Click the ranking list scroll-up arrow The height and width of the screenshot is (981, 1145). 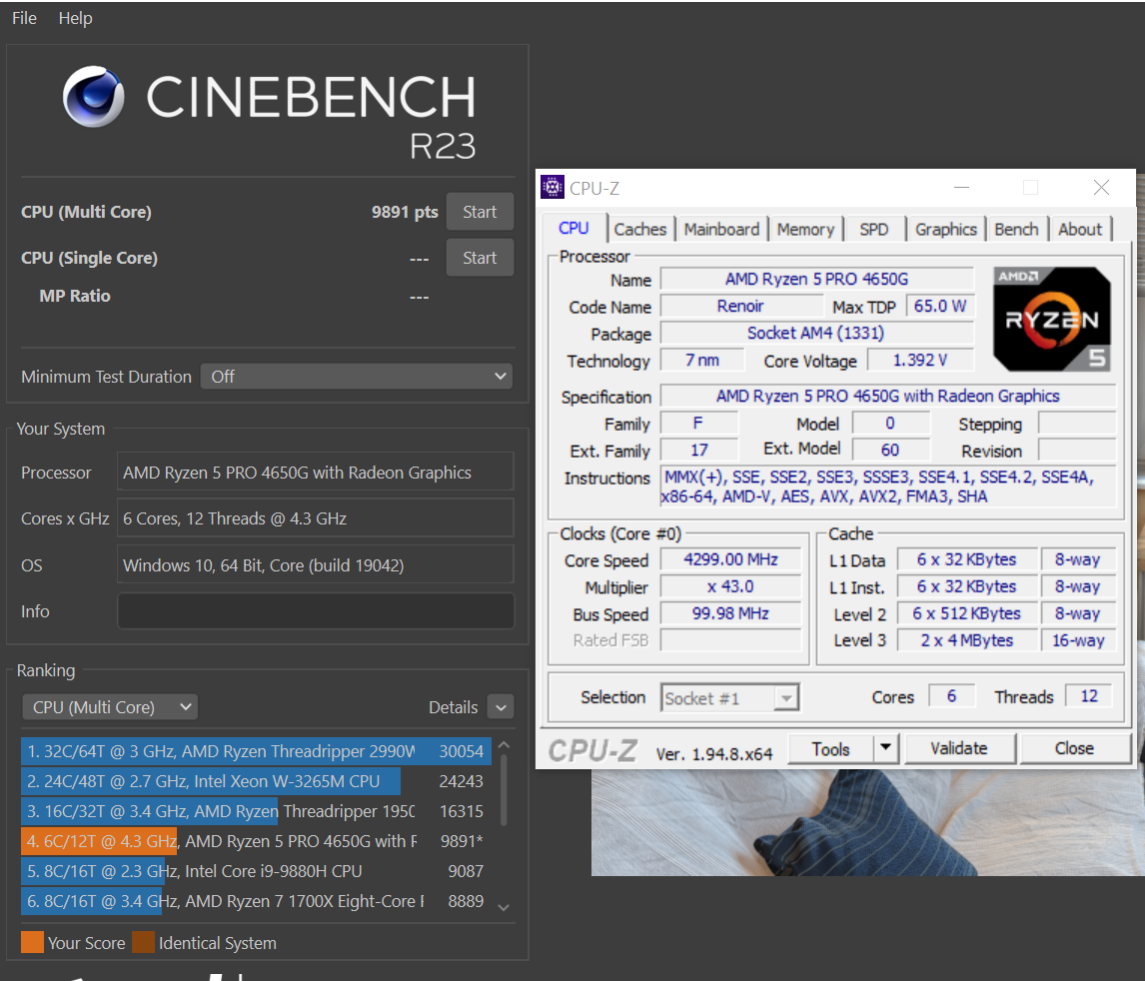tap(504, 745)
